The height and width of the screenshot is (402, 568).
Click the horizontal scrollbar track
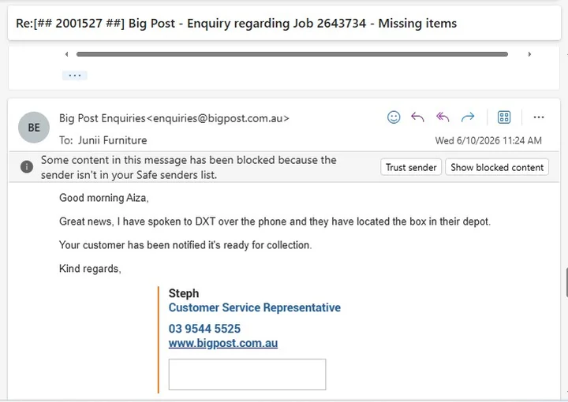292,54
